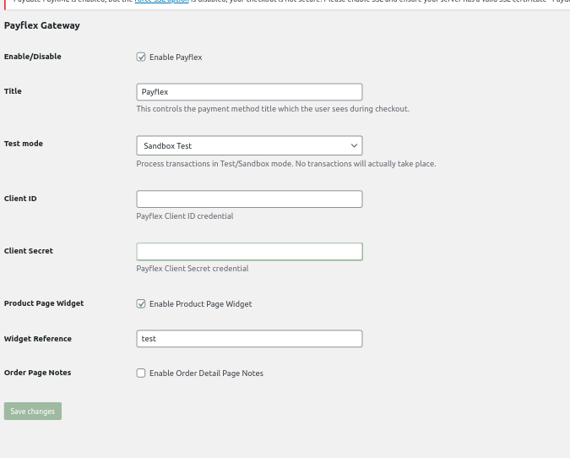This screenshot has height=458, width=570.
Task: Enable Order Detail Page Notes checkbox
Action: [x=141, y=373]
